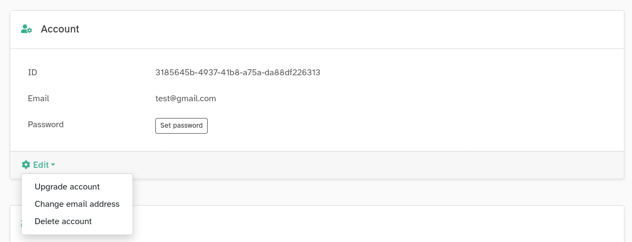Choose Change email address menu item

click(77, 204)
